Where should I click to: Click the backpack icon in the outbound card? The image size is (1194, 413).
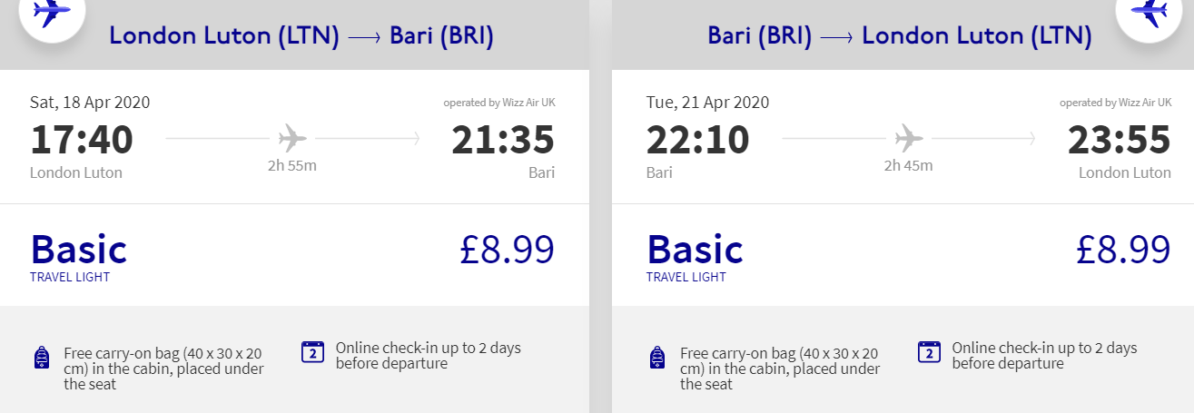tap(41, 358)
